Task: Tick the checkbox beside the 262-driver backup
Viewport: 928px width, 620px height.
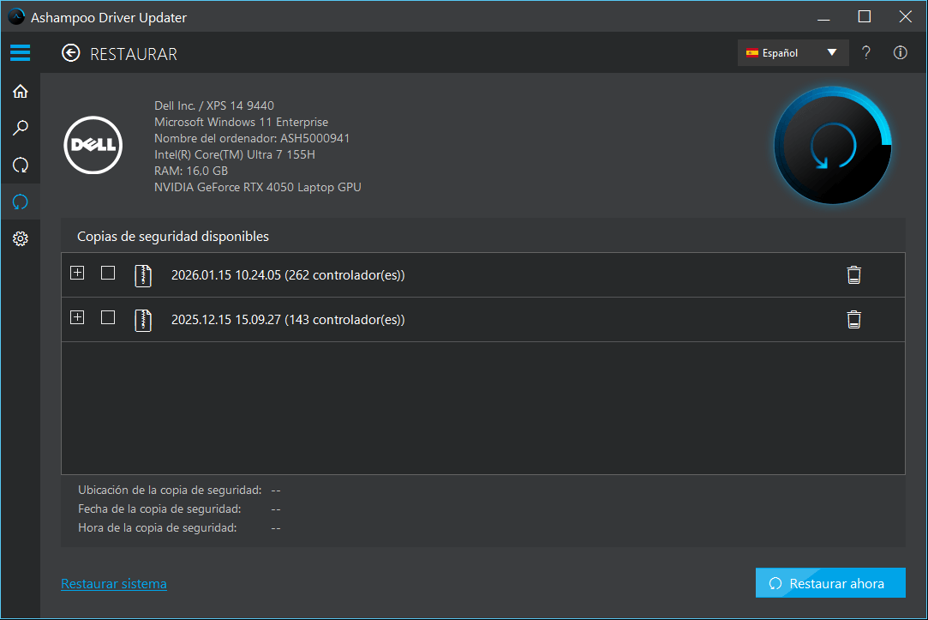Action: 107,272
